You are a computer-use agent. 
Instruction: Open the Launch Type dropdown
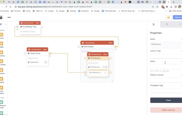coord(166,56)
